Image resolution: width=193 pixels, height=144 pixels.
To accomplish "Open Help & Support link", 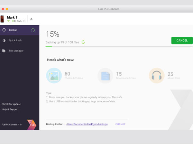I will 10,109.
